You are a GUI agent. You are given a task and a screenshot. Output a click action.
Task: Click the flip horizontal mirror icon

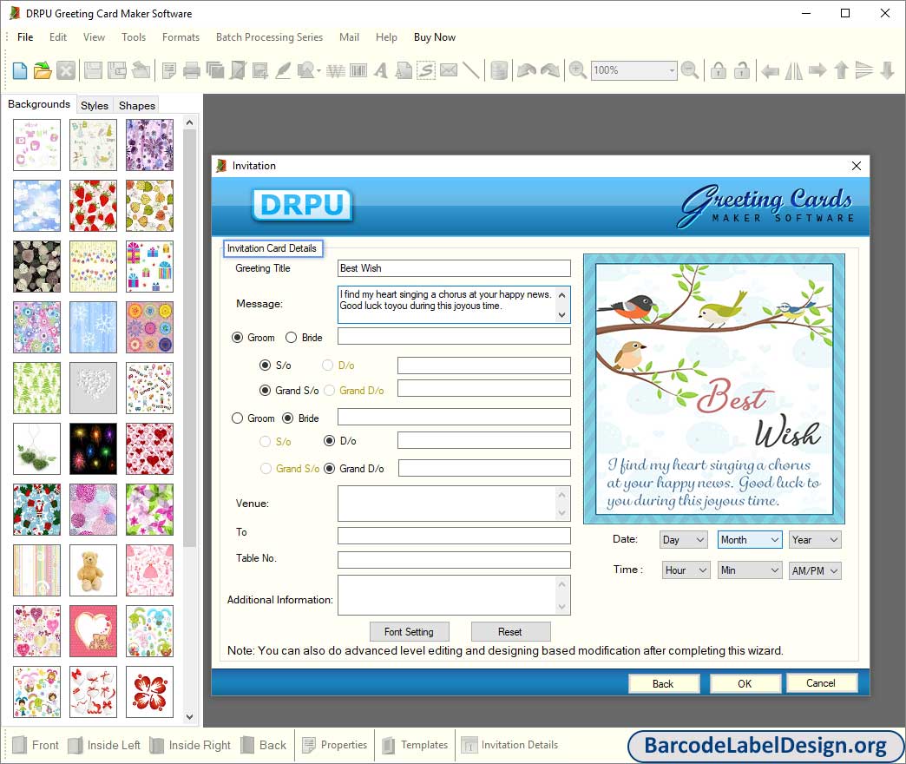click(793, 70)
